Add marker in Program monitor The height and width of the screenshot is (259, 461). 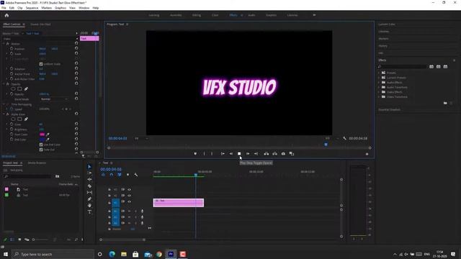tap(195, 153)
